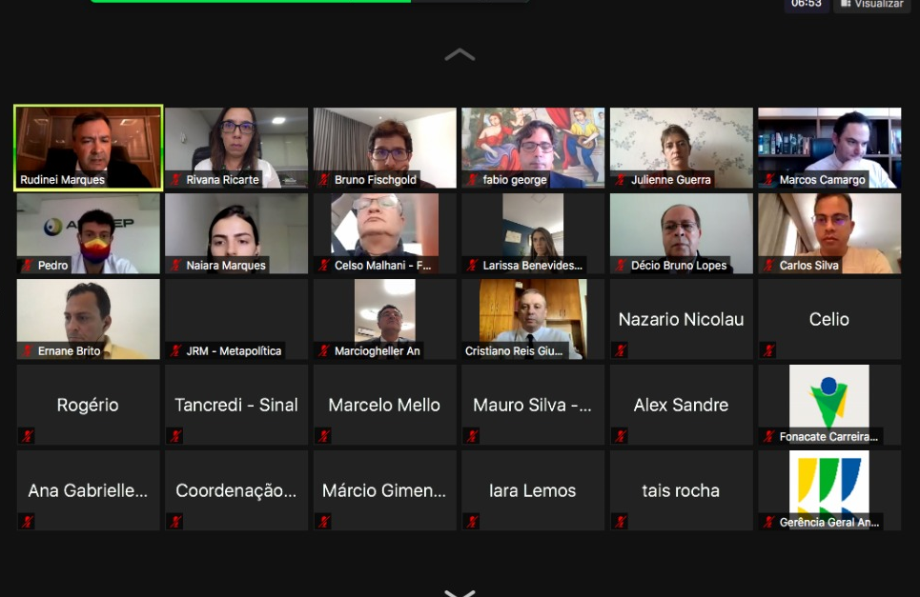920x597 pixels.
Task: Open the Visualizar view dropdown
Action: [x=871, y=4]
